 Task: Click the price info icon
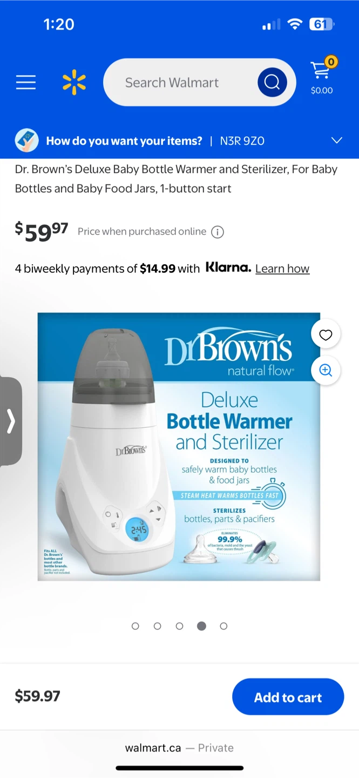click(217, 232)
